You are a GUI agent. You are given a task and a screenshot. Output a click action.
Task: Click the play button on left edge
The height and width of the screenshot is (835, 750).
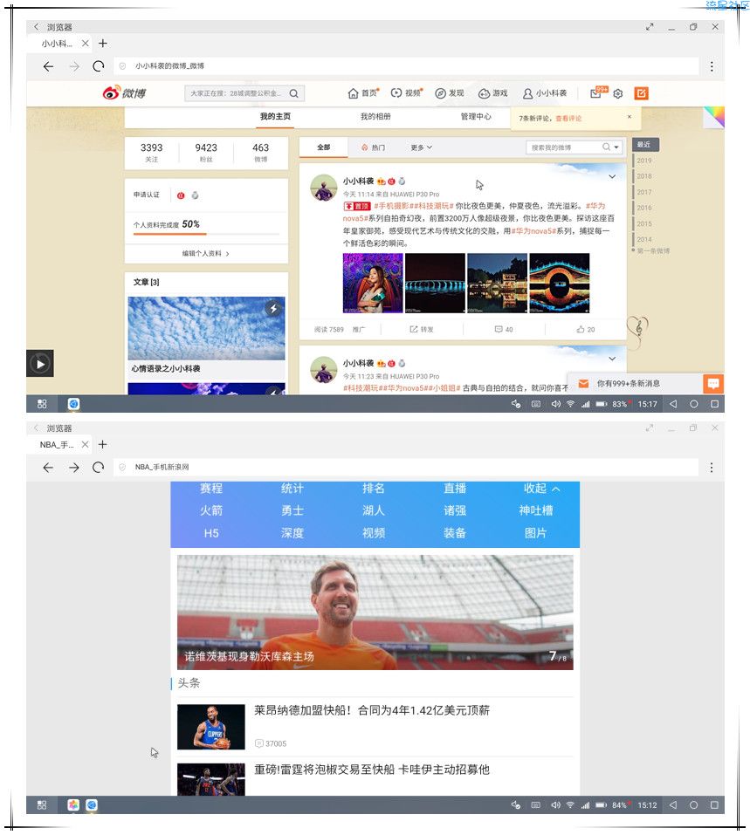point(40,364)
